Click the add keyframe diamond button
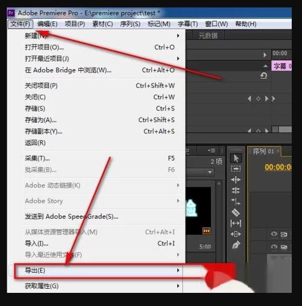This screenshot has height=306, width=302. click(258, 99)
